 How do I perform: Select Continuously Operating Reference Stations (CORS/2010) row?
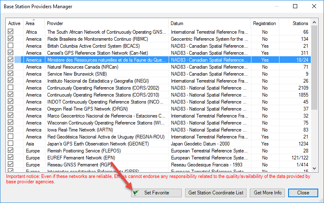tap(158, 95)
